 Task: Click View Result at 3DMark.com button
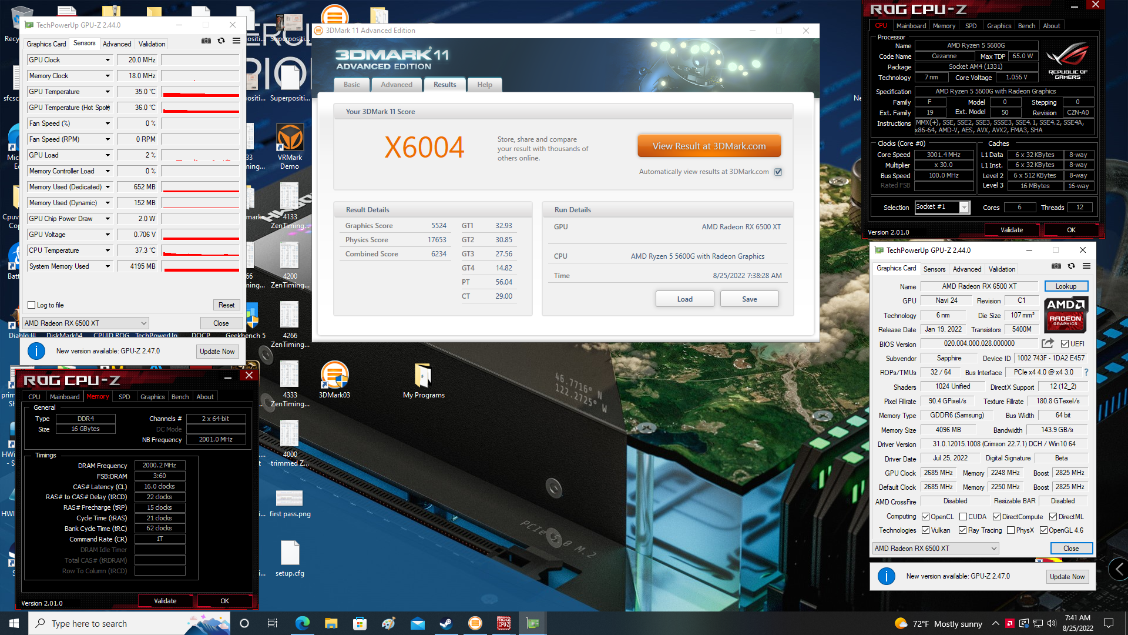tap(709, 146)
